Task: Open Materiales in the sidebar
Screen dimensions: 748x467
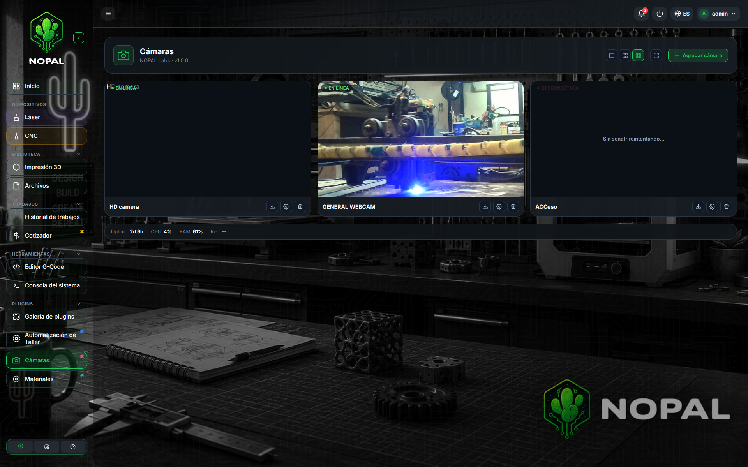Action: (x=47, y=379)
